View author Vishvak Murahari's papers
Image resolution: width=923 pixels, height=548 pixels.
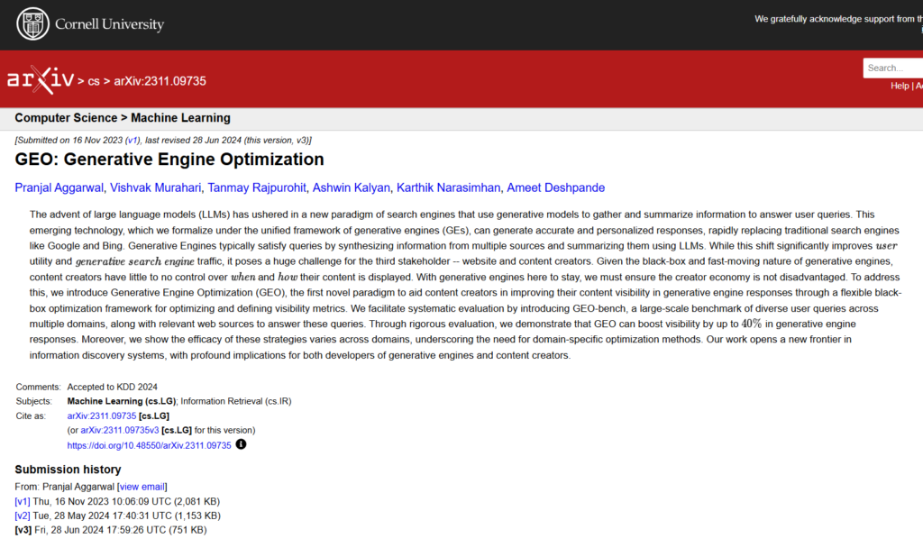tap(154, 187)
